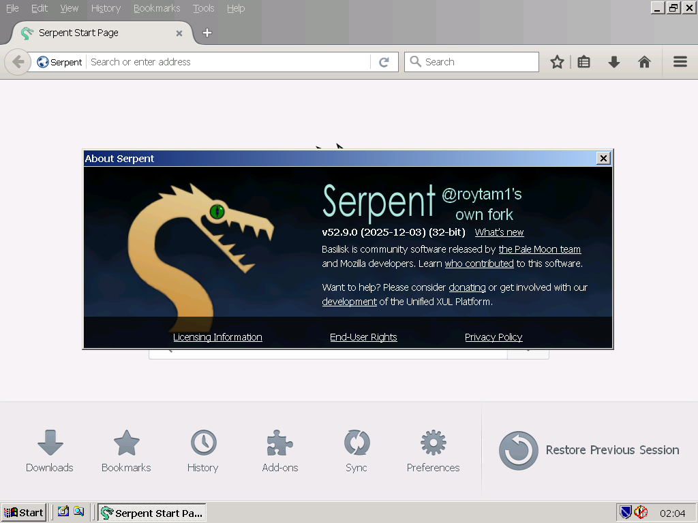698x523 pixels.
Task: Open the View menu
Action: pyautogui.click(x=69, y=8)
